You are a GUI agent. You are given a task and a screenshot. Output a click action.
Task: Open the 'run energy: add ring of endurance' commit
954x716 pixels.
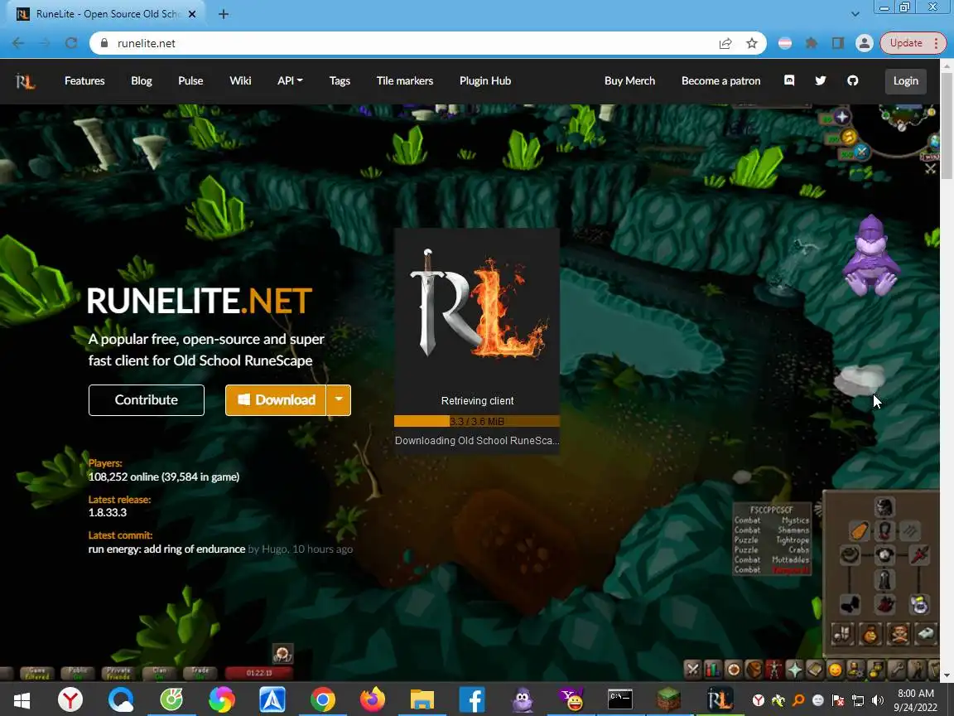tap(166, 549)
